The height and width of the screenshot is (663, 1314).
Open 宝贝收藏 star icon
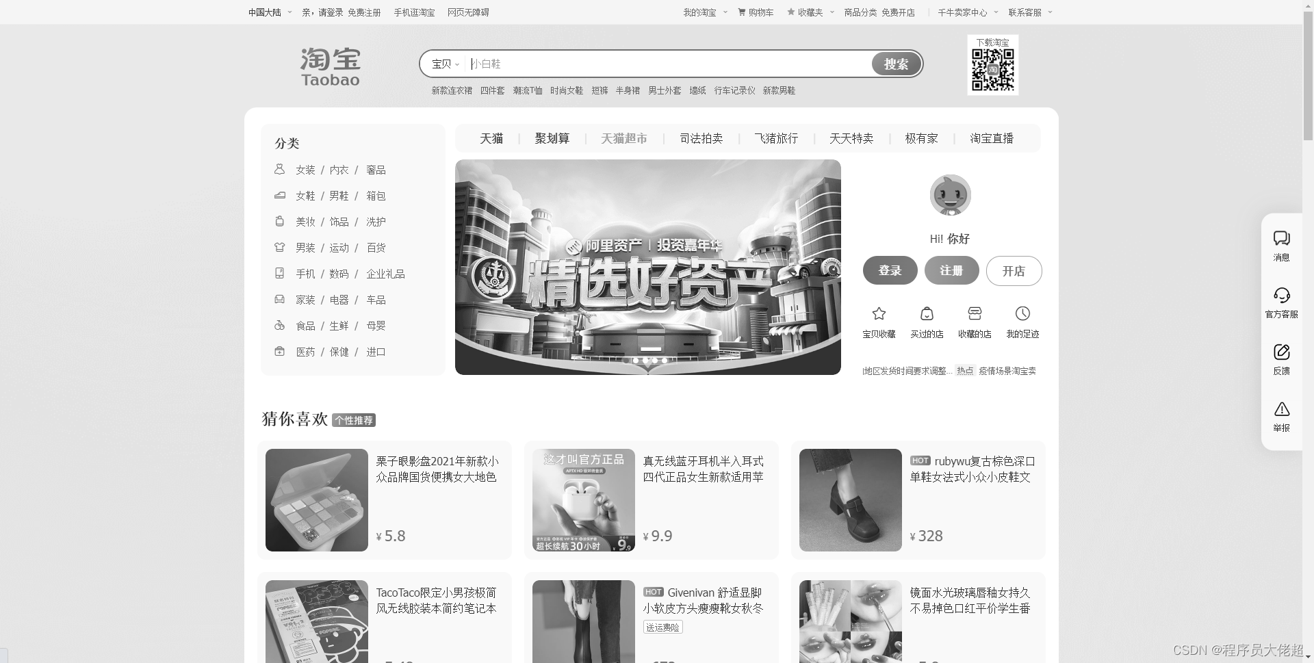coord(879,313)
